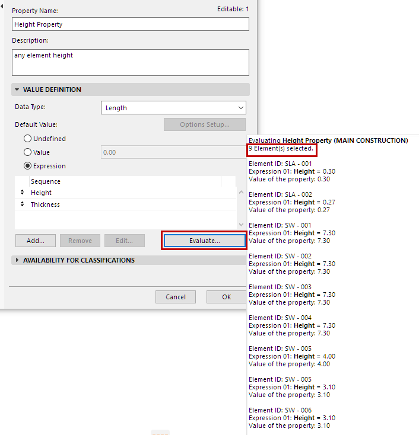Image resolution: width=419 pixels, height=435 pixels.
Task: Click the sequence list scroll-up arrow
Action: pos(241,192)
